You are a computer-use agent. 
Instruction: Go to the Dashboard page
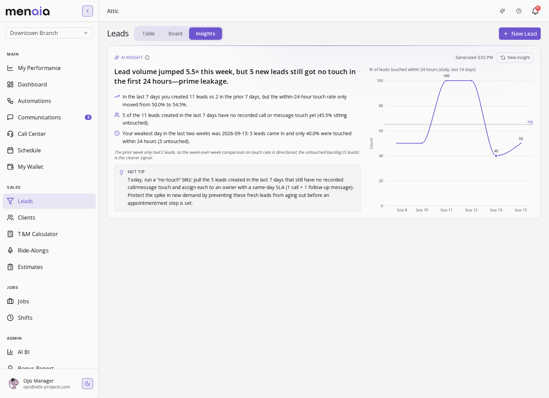[x=49, y=84]
